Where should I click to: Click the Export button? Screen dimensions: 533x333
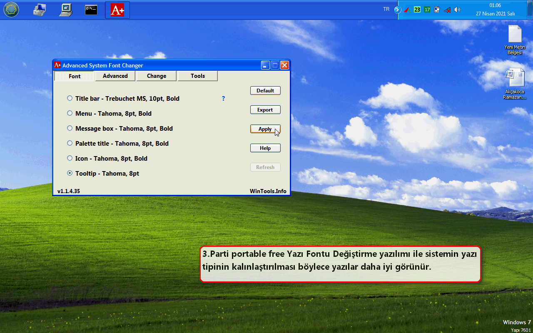[265, 110]
